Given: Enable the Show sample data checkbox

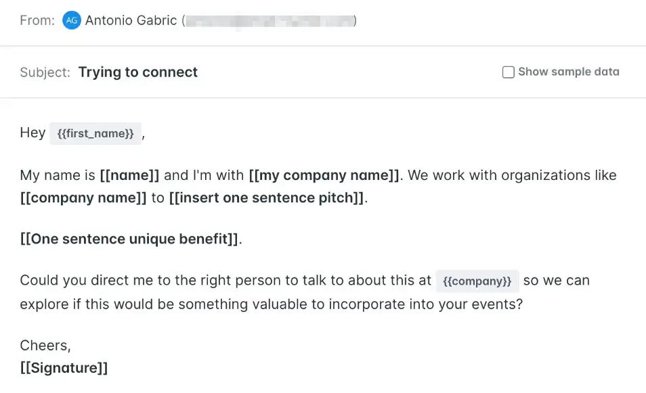Looking at the screenshot, I should point(508,72).
